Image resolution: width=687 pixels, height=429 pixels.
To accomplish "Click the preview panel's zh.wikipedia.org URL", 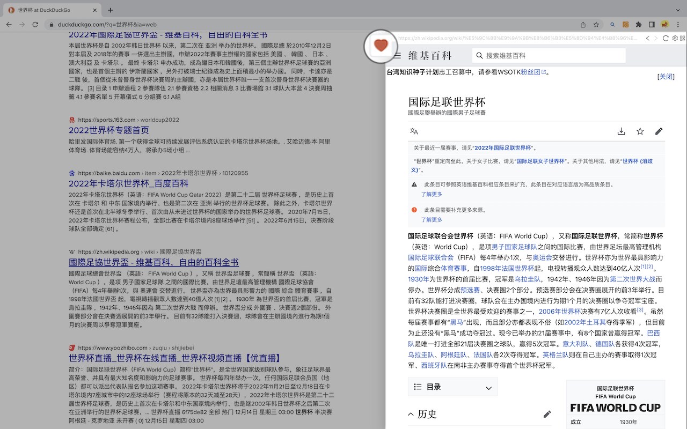I will [x=519, y=39].
